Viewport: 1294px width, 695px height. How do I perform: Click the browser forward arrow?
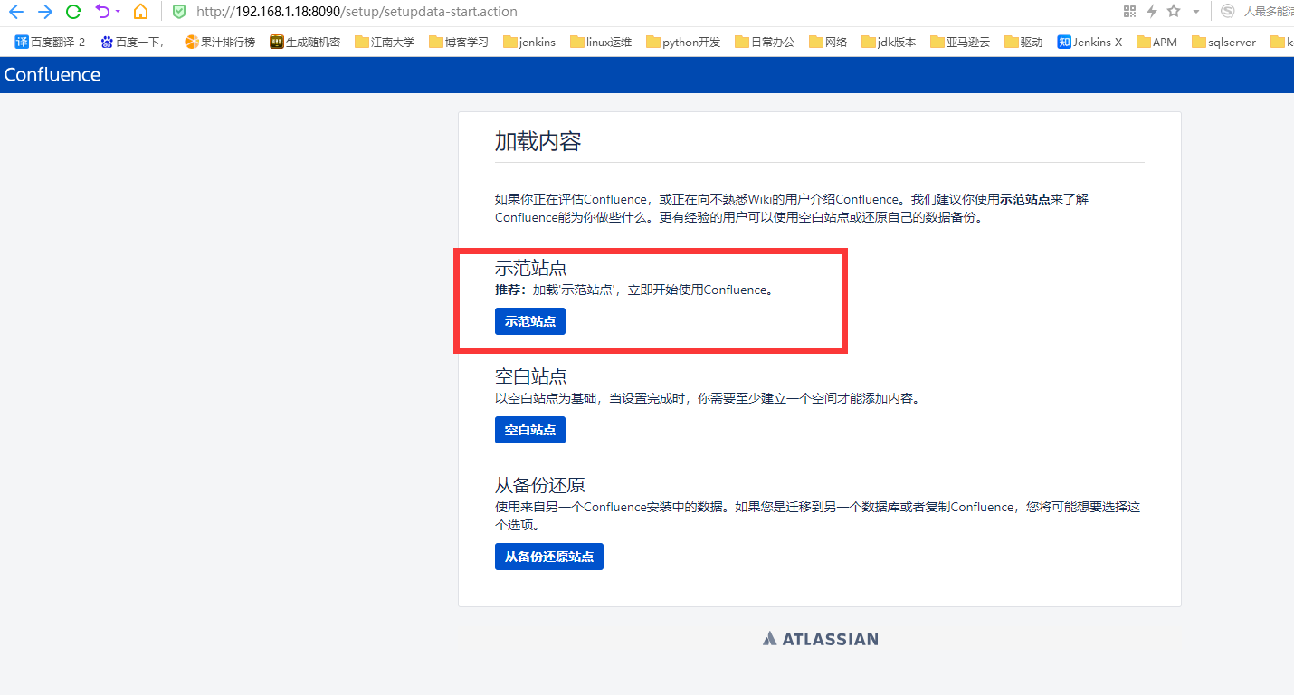pyautogui.click(x=45, y=12)
